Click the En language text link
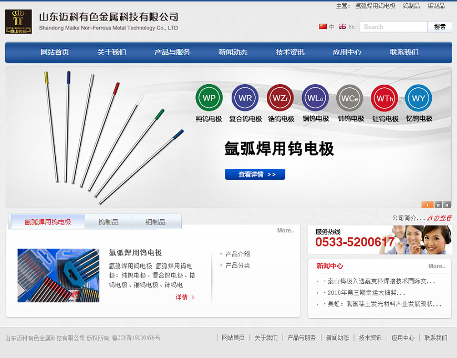 pos(352,27)
